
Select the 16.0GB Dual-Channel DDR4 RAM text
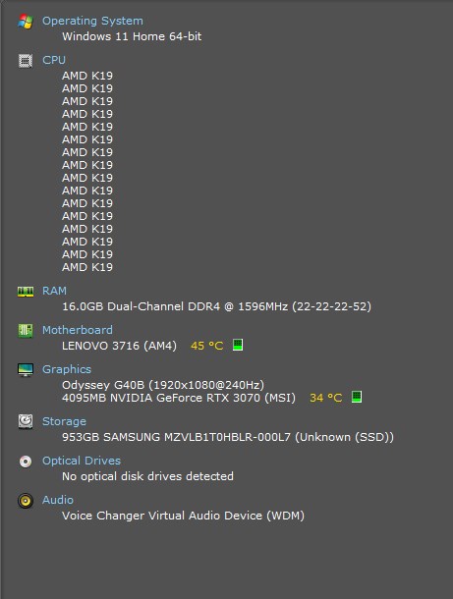click(216, 306)
